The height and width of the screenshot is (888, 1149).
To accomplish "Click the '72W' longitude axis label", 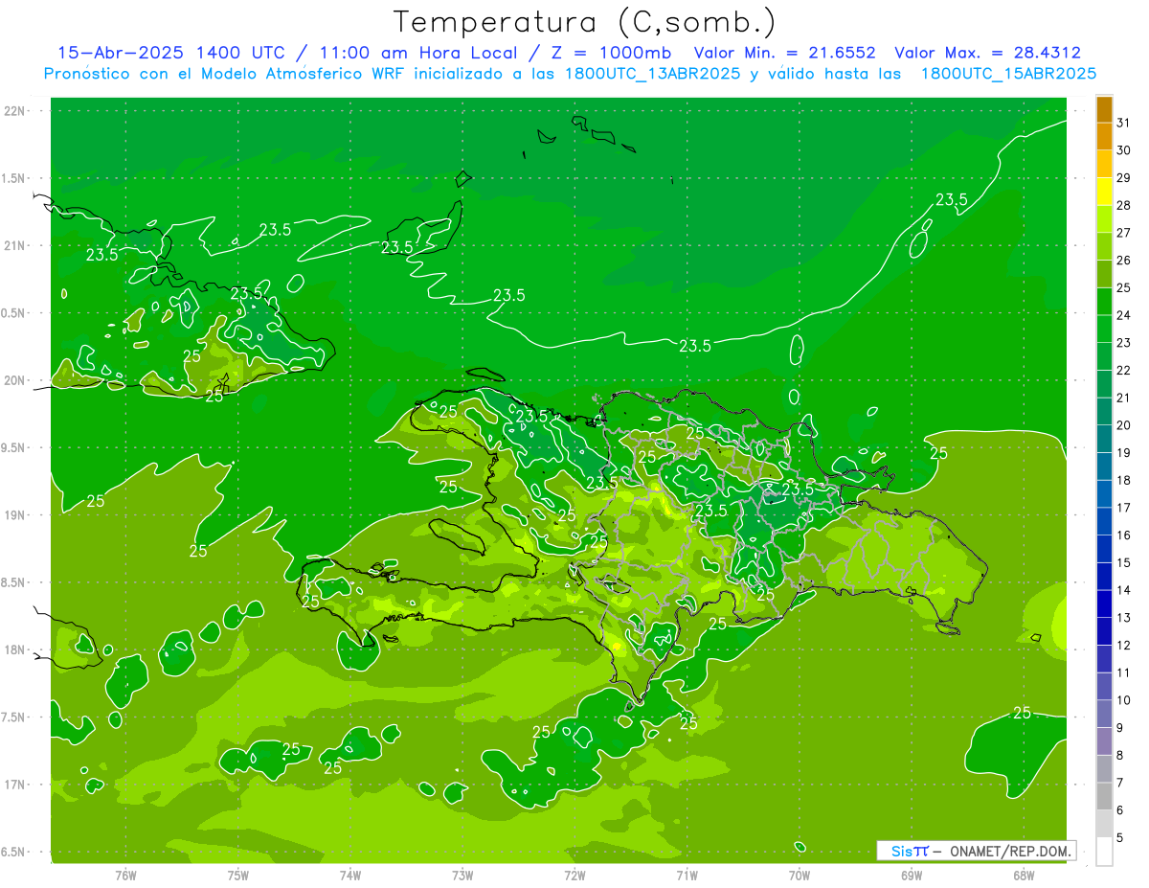I will (574, 875).
